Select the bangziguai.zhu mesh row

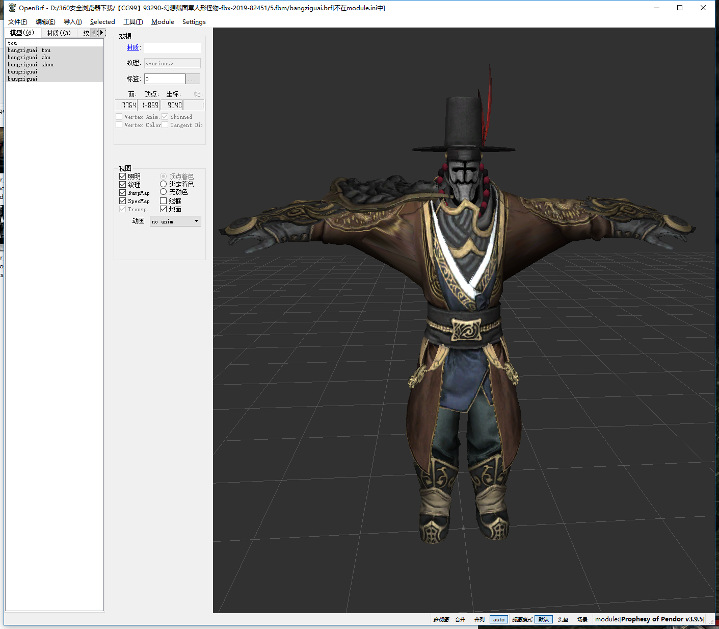click(x=54, y=57)
